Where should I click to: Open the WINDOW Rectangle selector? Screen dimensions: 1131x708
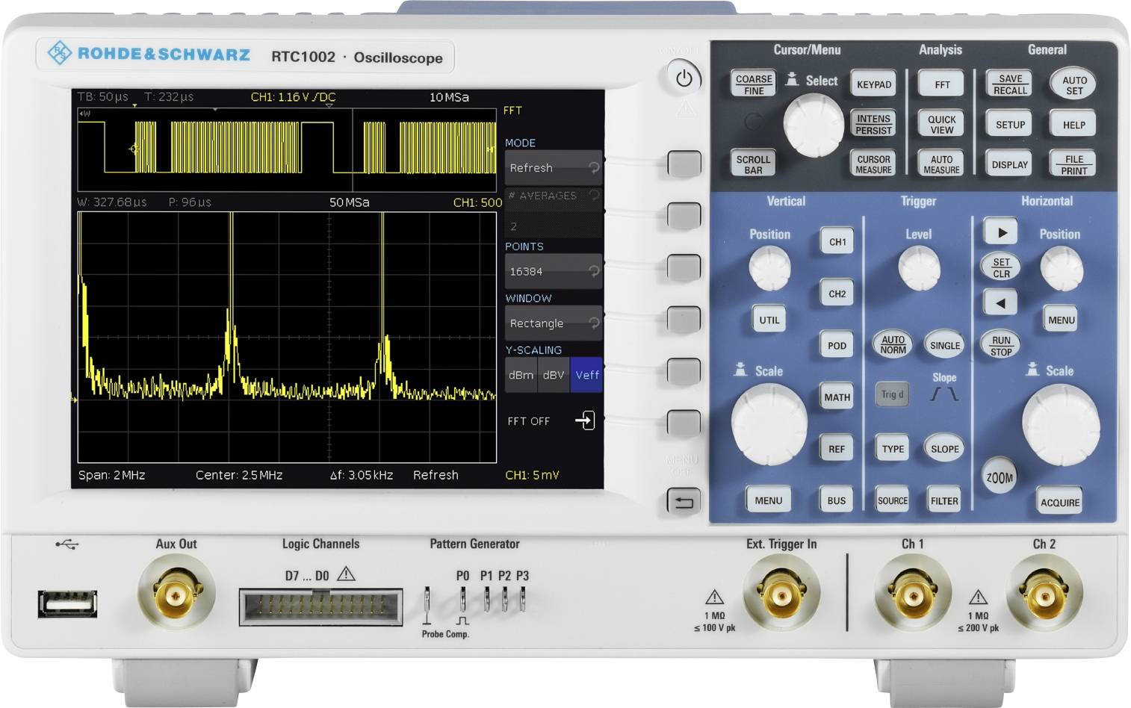click(552, 323)
